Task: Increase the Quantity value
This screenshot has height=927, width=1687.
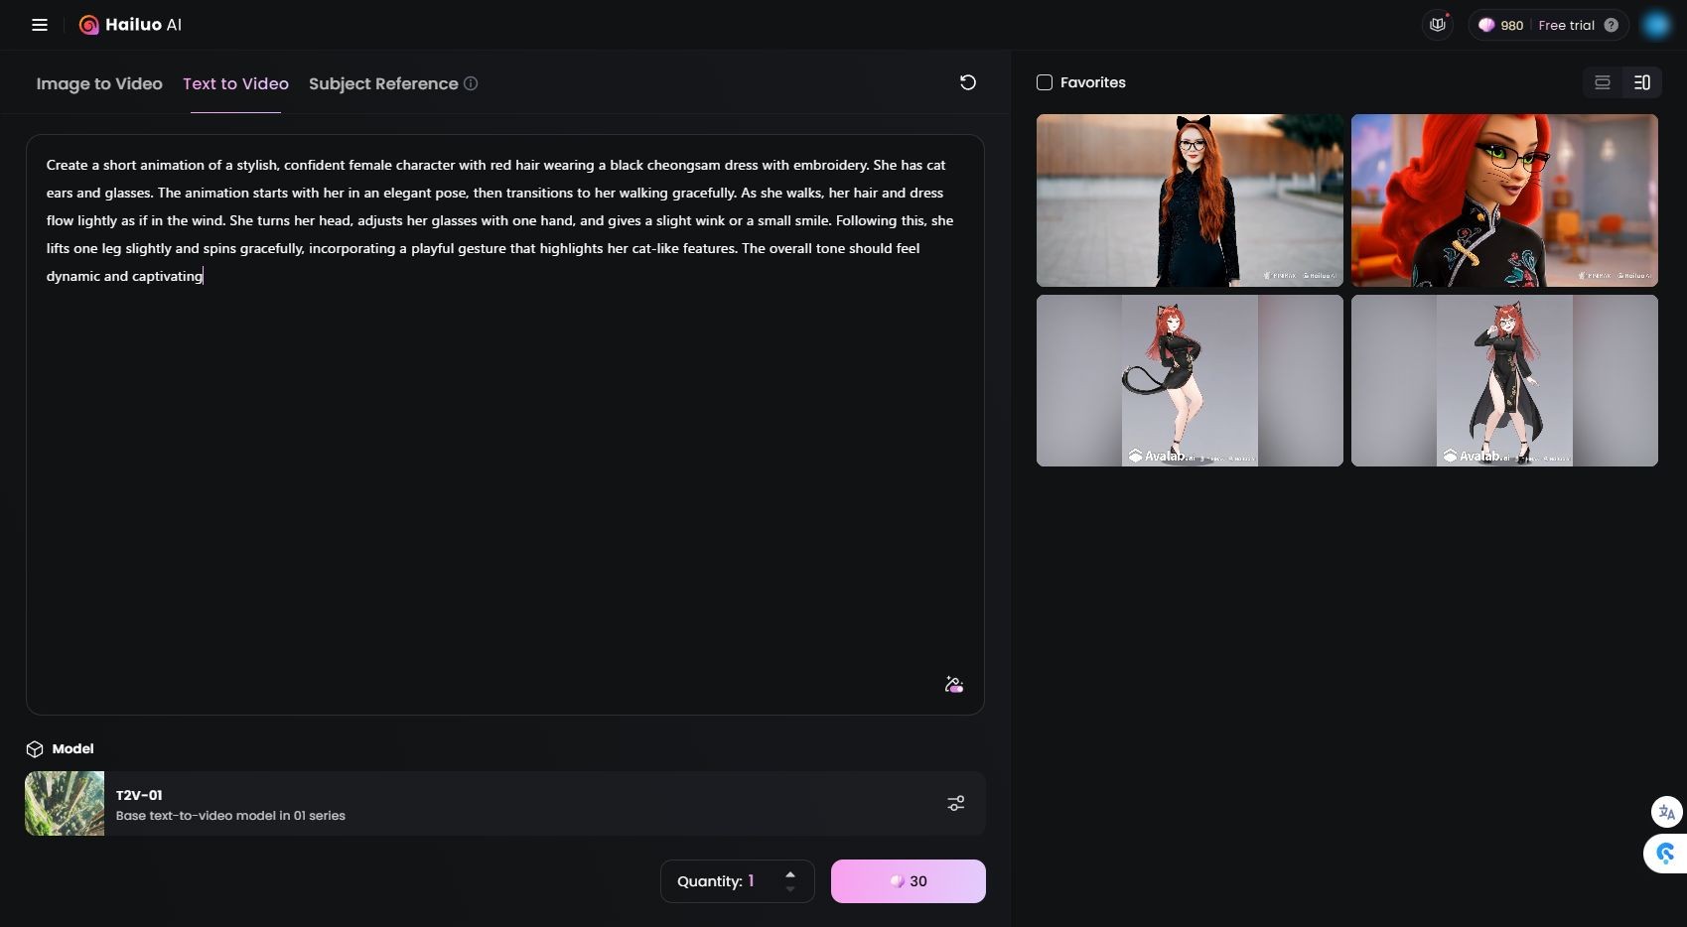Action: click(x=790, y=874)
